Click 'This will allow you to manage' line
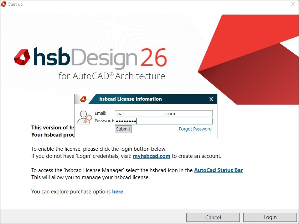This screenshot has width=299, height=224. [x=91, y=177]
